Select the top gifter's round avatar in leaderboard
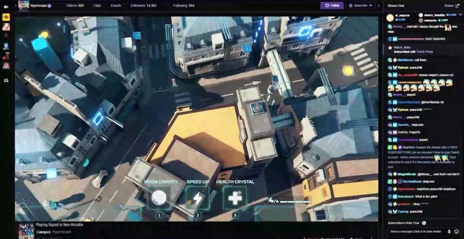Screen dimensions: 464x239 point(390,17)
